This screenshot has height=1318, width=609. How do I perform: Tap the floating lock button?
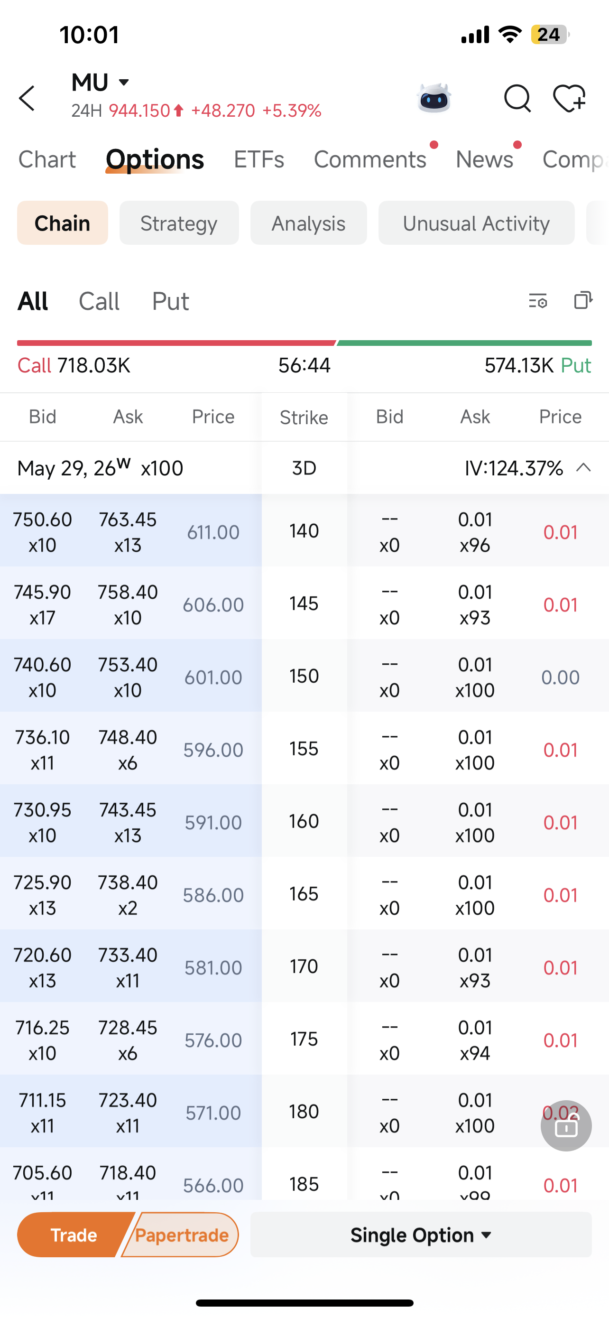566,1126
